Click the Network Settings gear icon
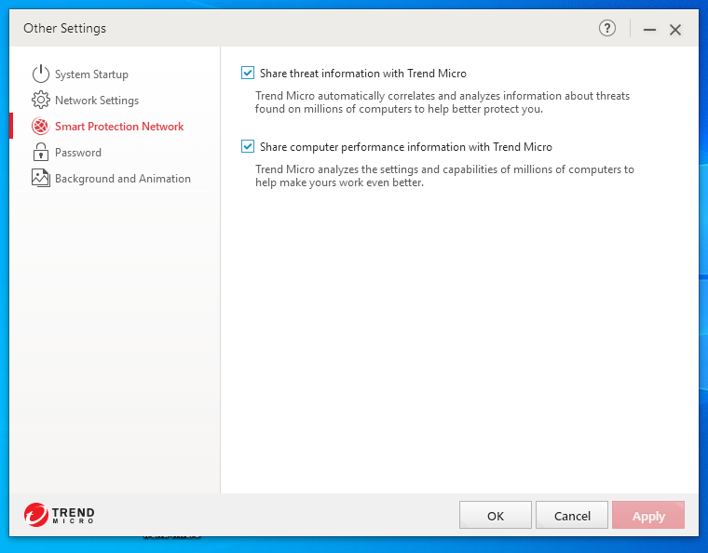Image resolution: width=708 pixels, height=553 pixels. [41, 101]
